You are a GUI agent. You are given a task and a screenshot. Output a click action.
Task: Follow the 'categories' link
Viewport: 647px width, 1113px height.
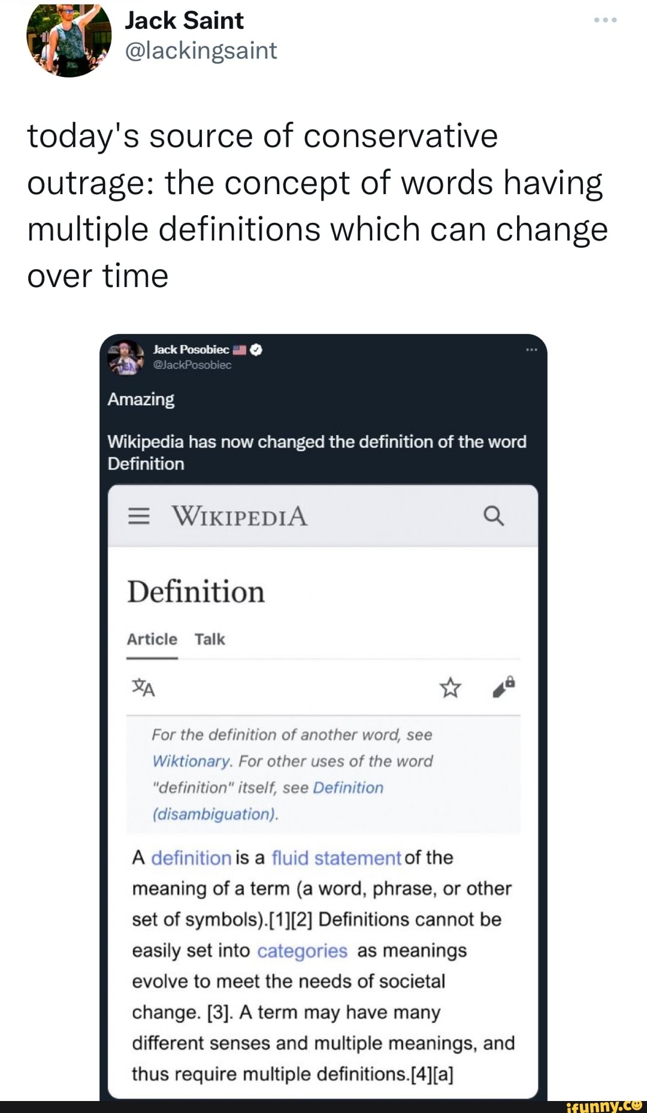pos(302,951)
